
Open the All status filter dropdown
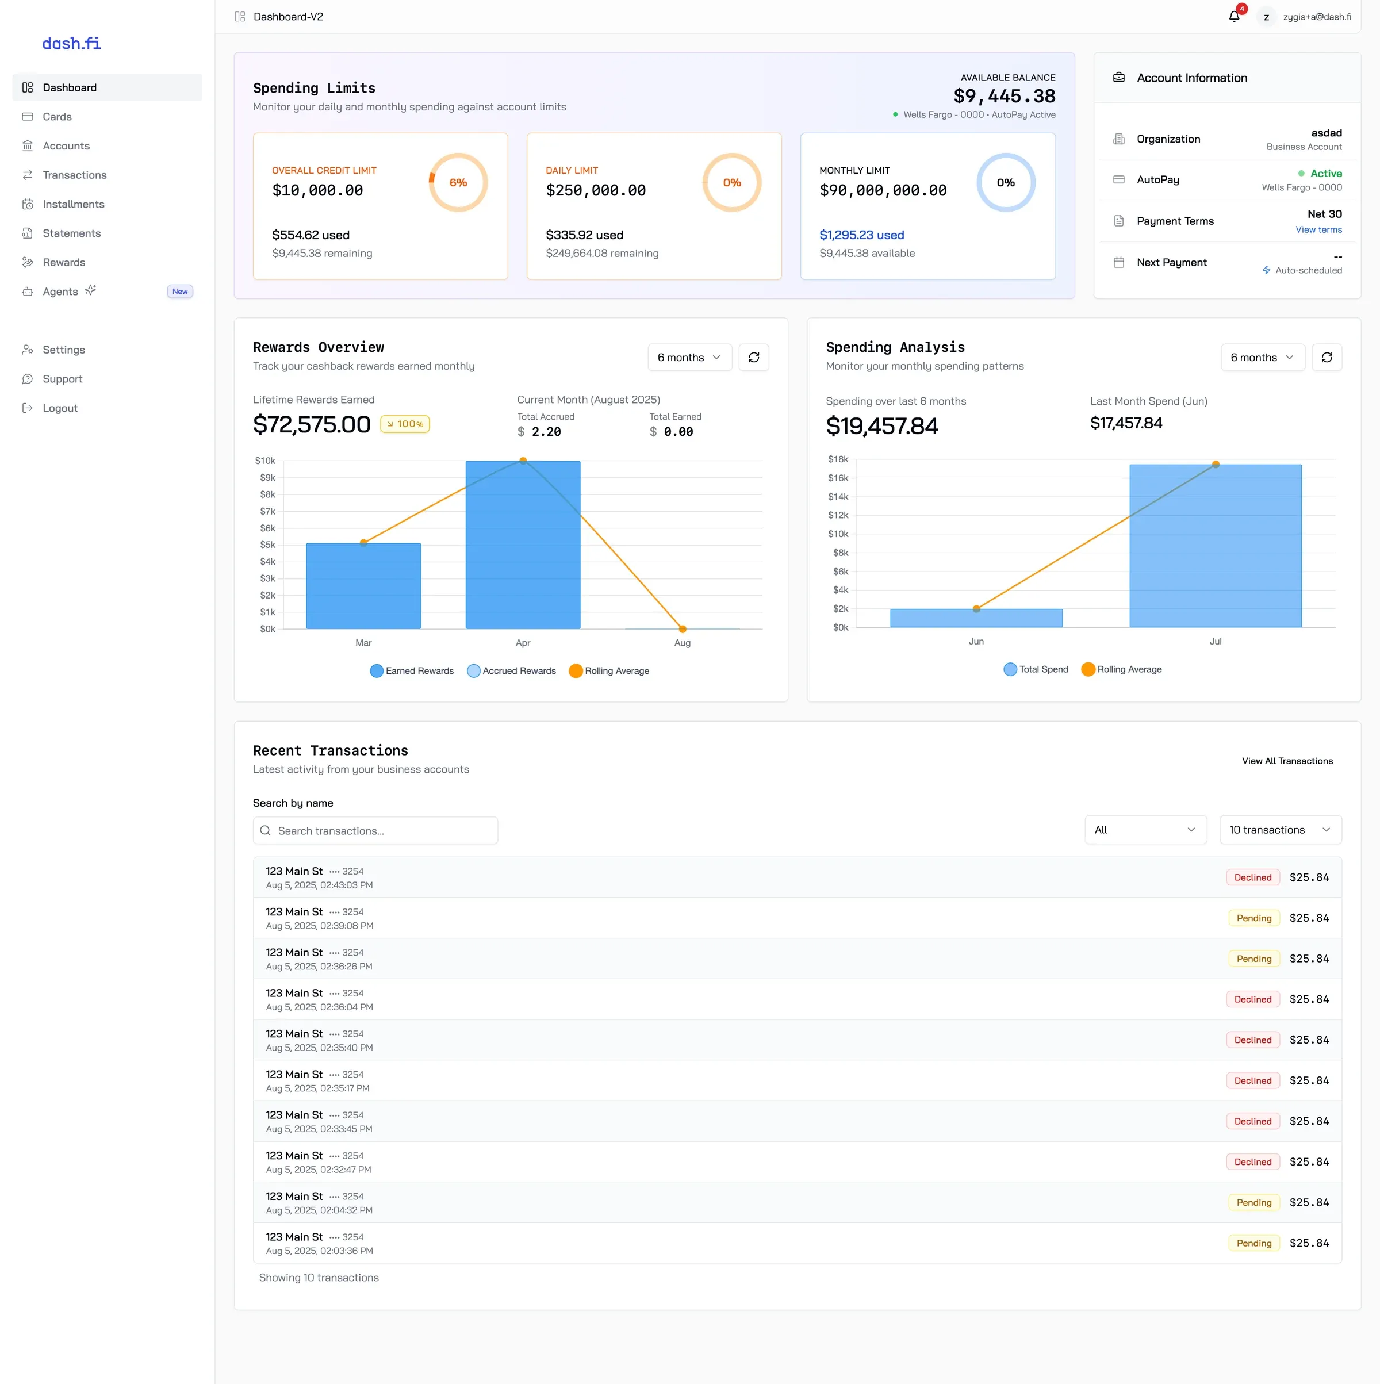(1146, 830)
